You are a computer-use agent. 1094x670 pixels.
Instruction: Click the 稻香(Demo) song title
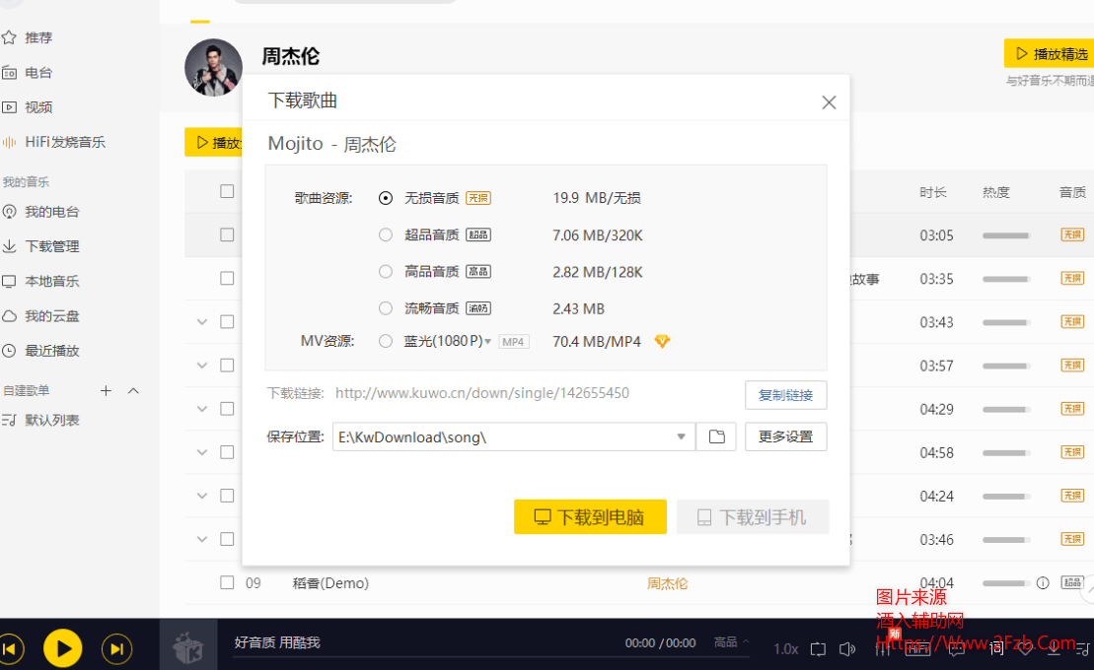(330, 583)
